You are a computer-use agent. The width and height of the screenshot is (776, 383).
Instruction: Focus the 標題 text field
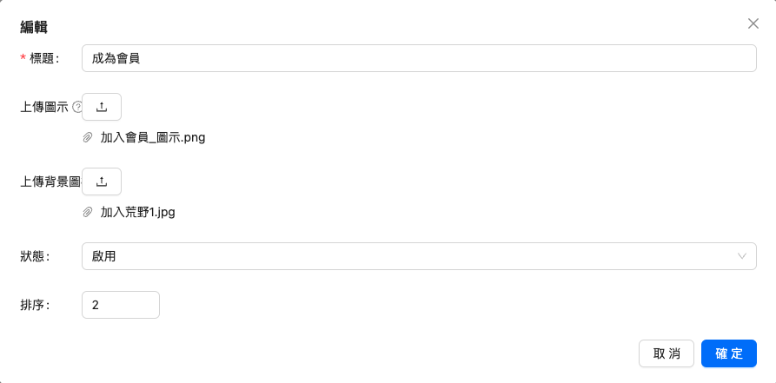pos(418,58)
